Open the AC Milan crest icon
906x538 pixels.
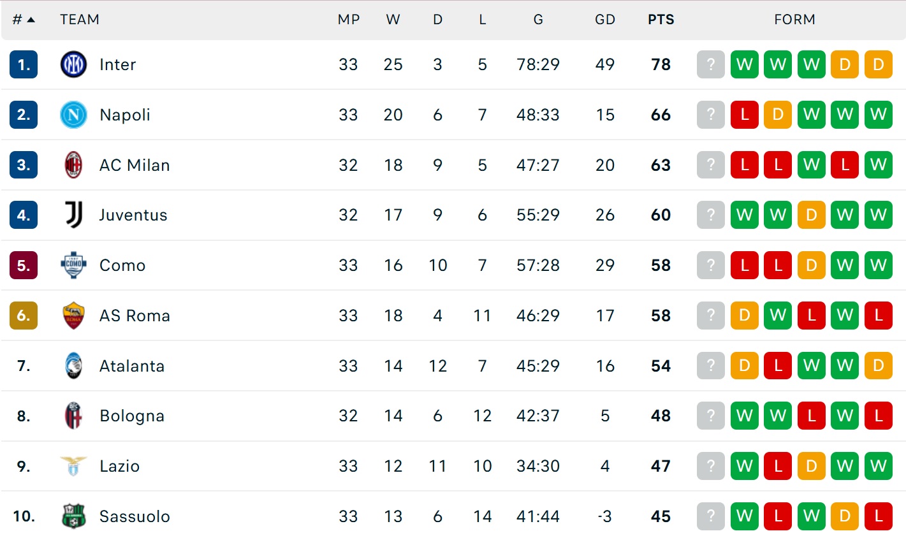(x=73, y=165)
